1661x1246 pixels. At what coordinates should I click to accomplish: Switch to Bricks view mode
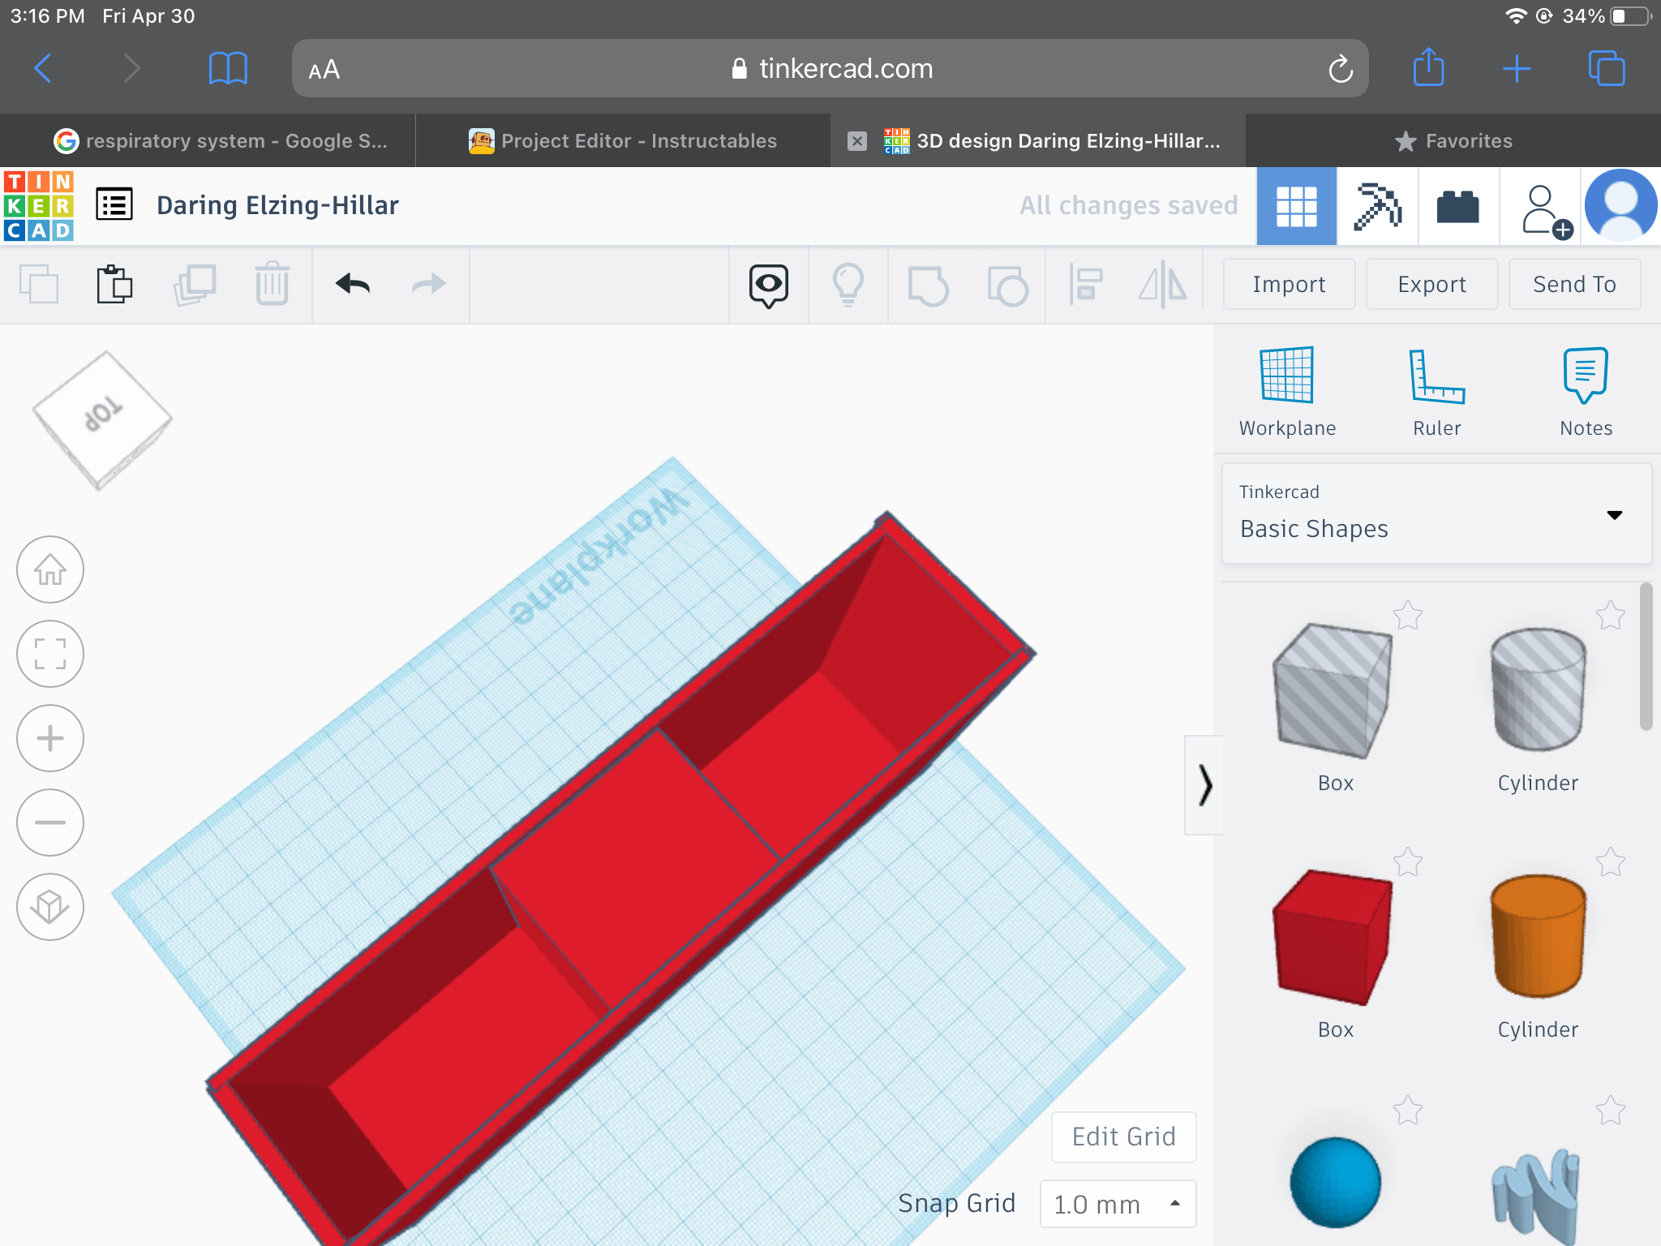[1457, 206]
